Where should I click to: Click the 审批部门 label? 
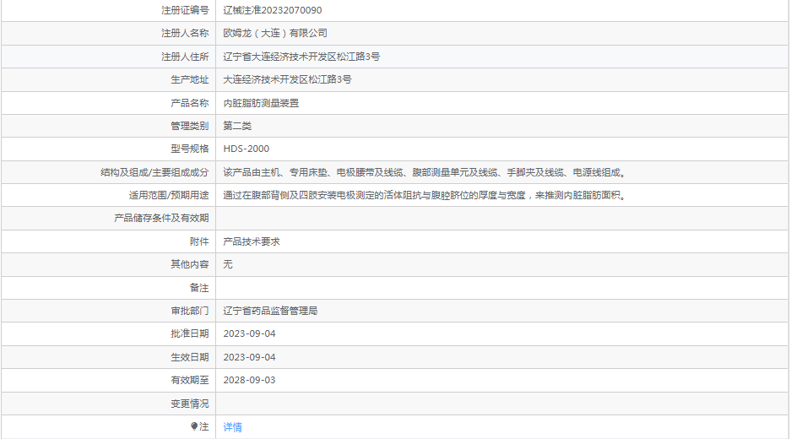(x=190, y=311)
